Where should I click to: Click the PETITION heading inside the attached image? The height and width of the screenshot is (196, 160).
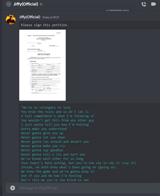(44, 54)
